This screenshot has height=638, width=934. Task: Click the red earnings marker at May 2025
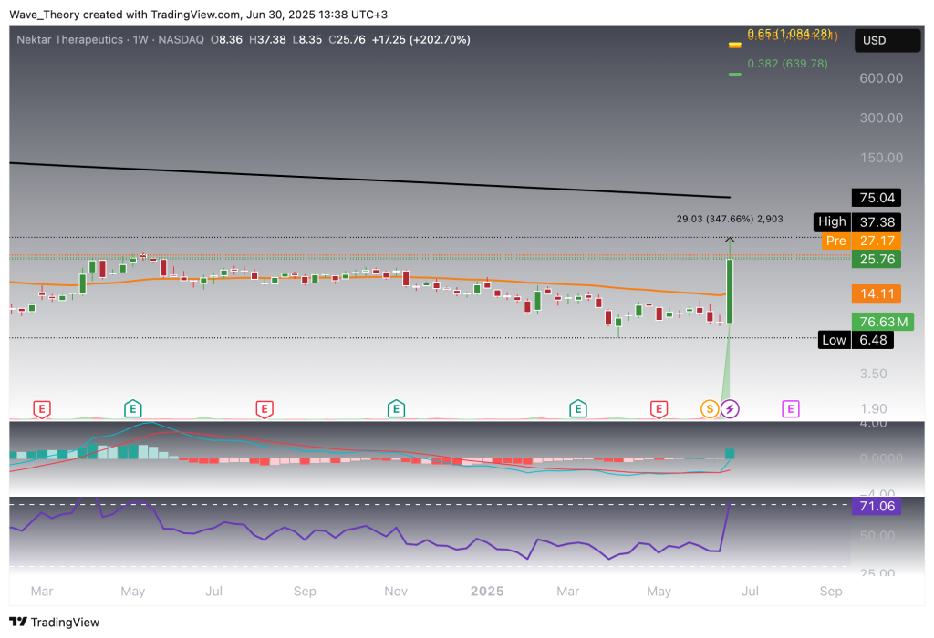pos(659,409)
